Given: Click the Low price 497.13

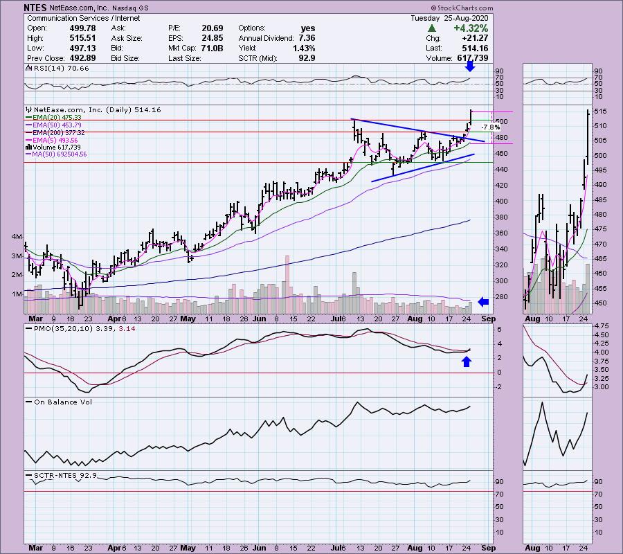Looking at the screenshot, I should (x=82, y=48).
